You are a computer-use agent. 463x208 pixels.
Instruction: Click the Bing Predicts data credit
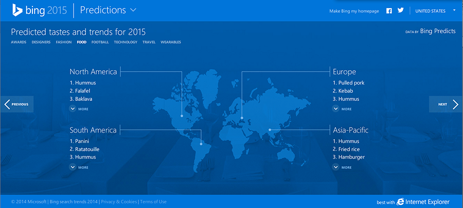click(x=438, y=31)
